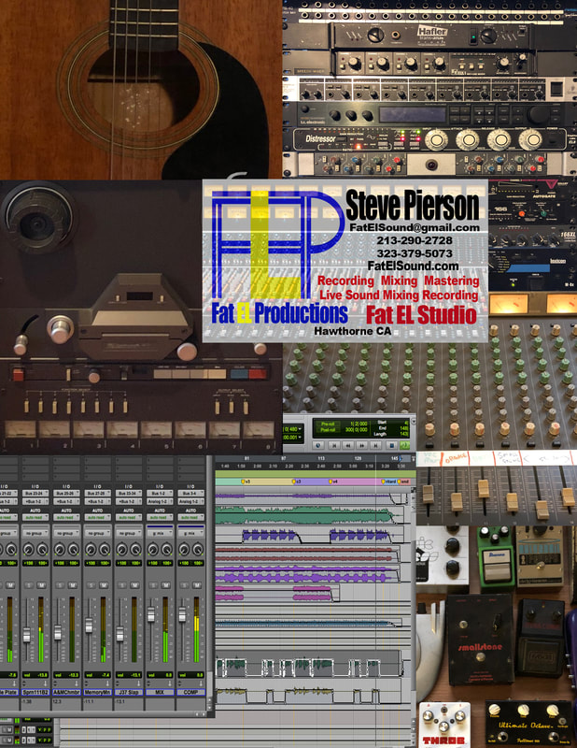Click the green waveform clip in the edit window
This screenshot has height=748, width=577.
click(305, 516)
